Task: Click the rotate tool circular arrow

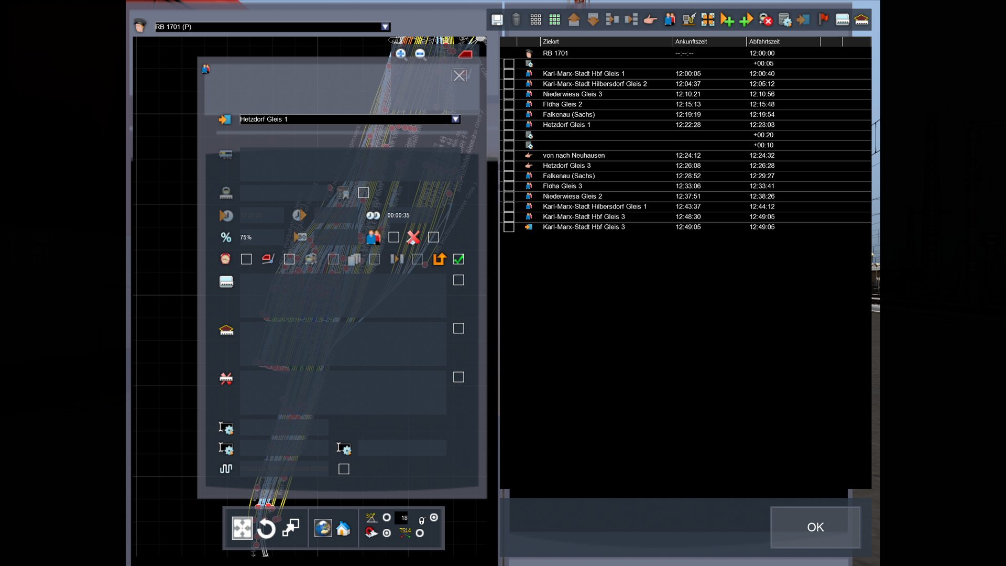Action: (x=266, y=529)
